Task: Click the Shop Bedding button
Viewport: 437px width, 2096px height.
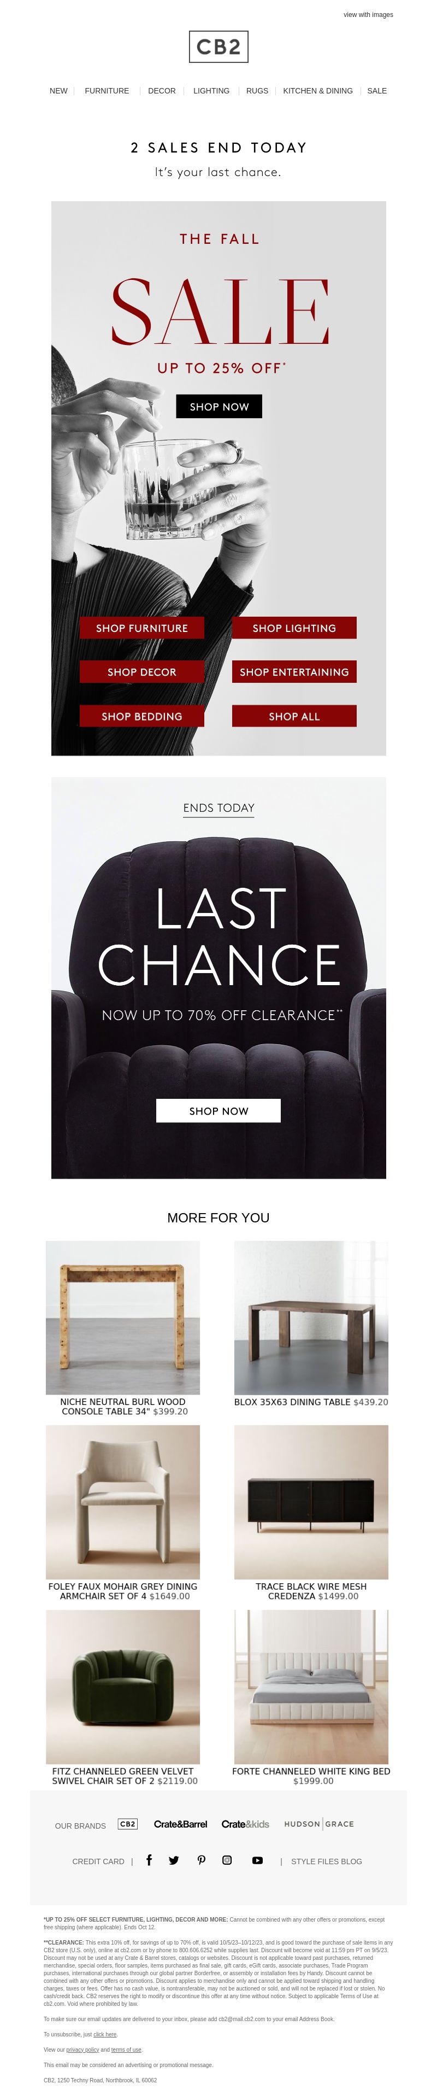Action: coord(141,716)
